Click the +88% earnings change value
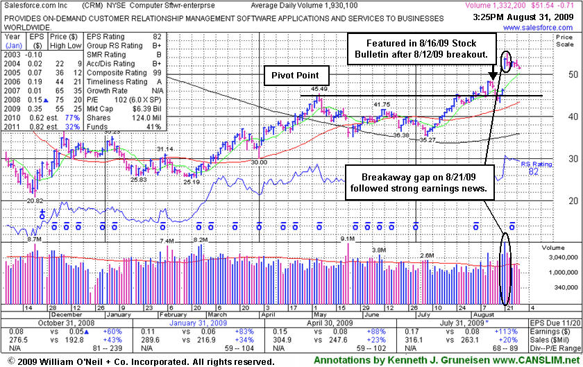The height and width of the screenshot is (367, 583). 376,332
